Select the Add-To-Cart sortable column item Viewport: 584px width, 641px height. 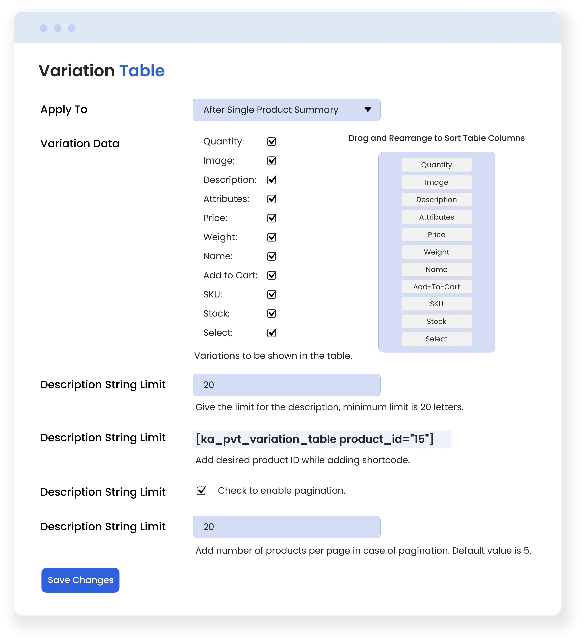[x=436, y=287]
